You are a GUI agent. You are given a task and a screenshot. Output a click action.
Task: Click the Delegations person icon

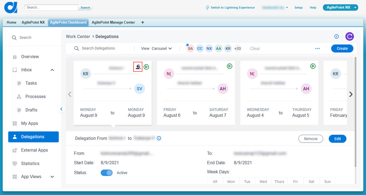15,137
